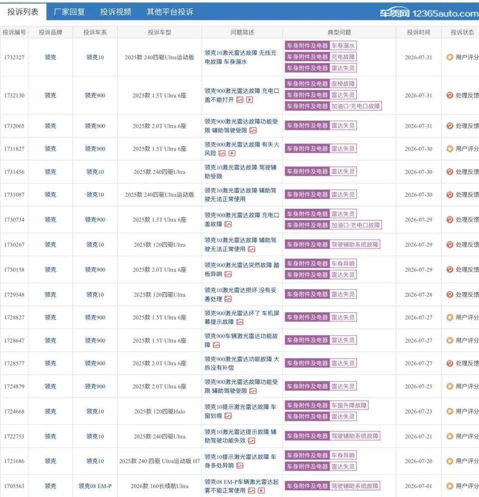Click the 车身漏水 tag in row 1732327
The image size is (479, 497).
[x=343, y=45]
